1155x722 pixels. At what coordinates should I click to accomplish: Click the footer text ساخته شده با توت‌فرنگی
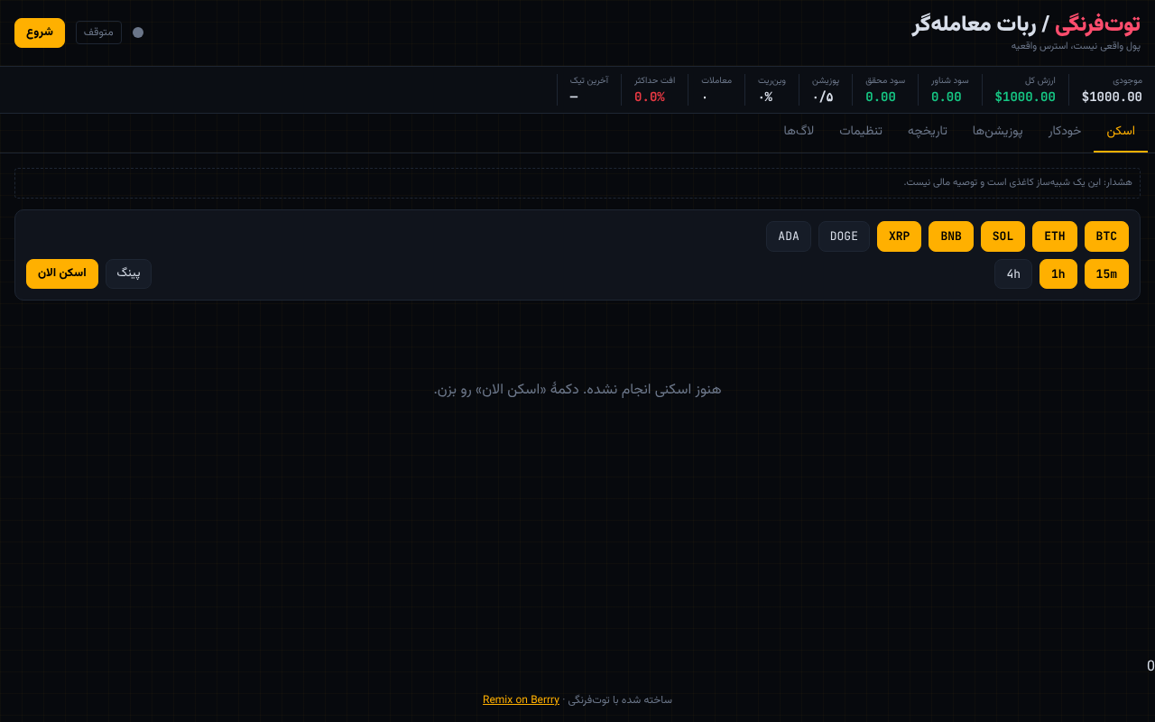point(620,699)
